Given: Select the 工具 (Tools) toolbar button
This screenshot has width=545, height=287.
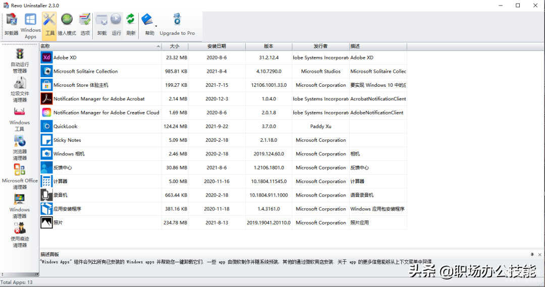Looking at the screenshot, I should pos(49,24).
